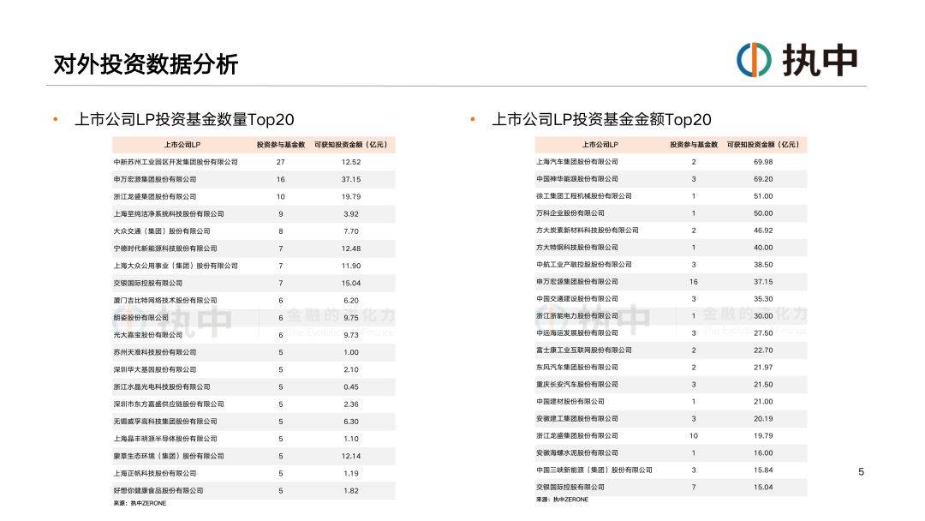Click the value 37.15 in left table

pyautogui.click(x=351, y=179)
